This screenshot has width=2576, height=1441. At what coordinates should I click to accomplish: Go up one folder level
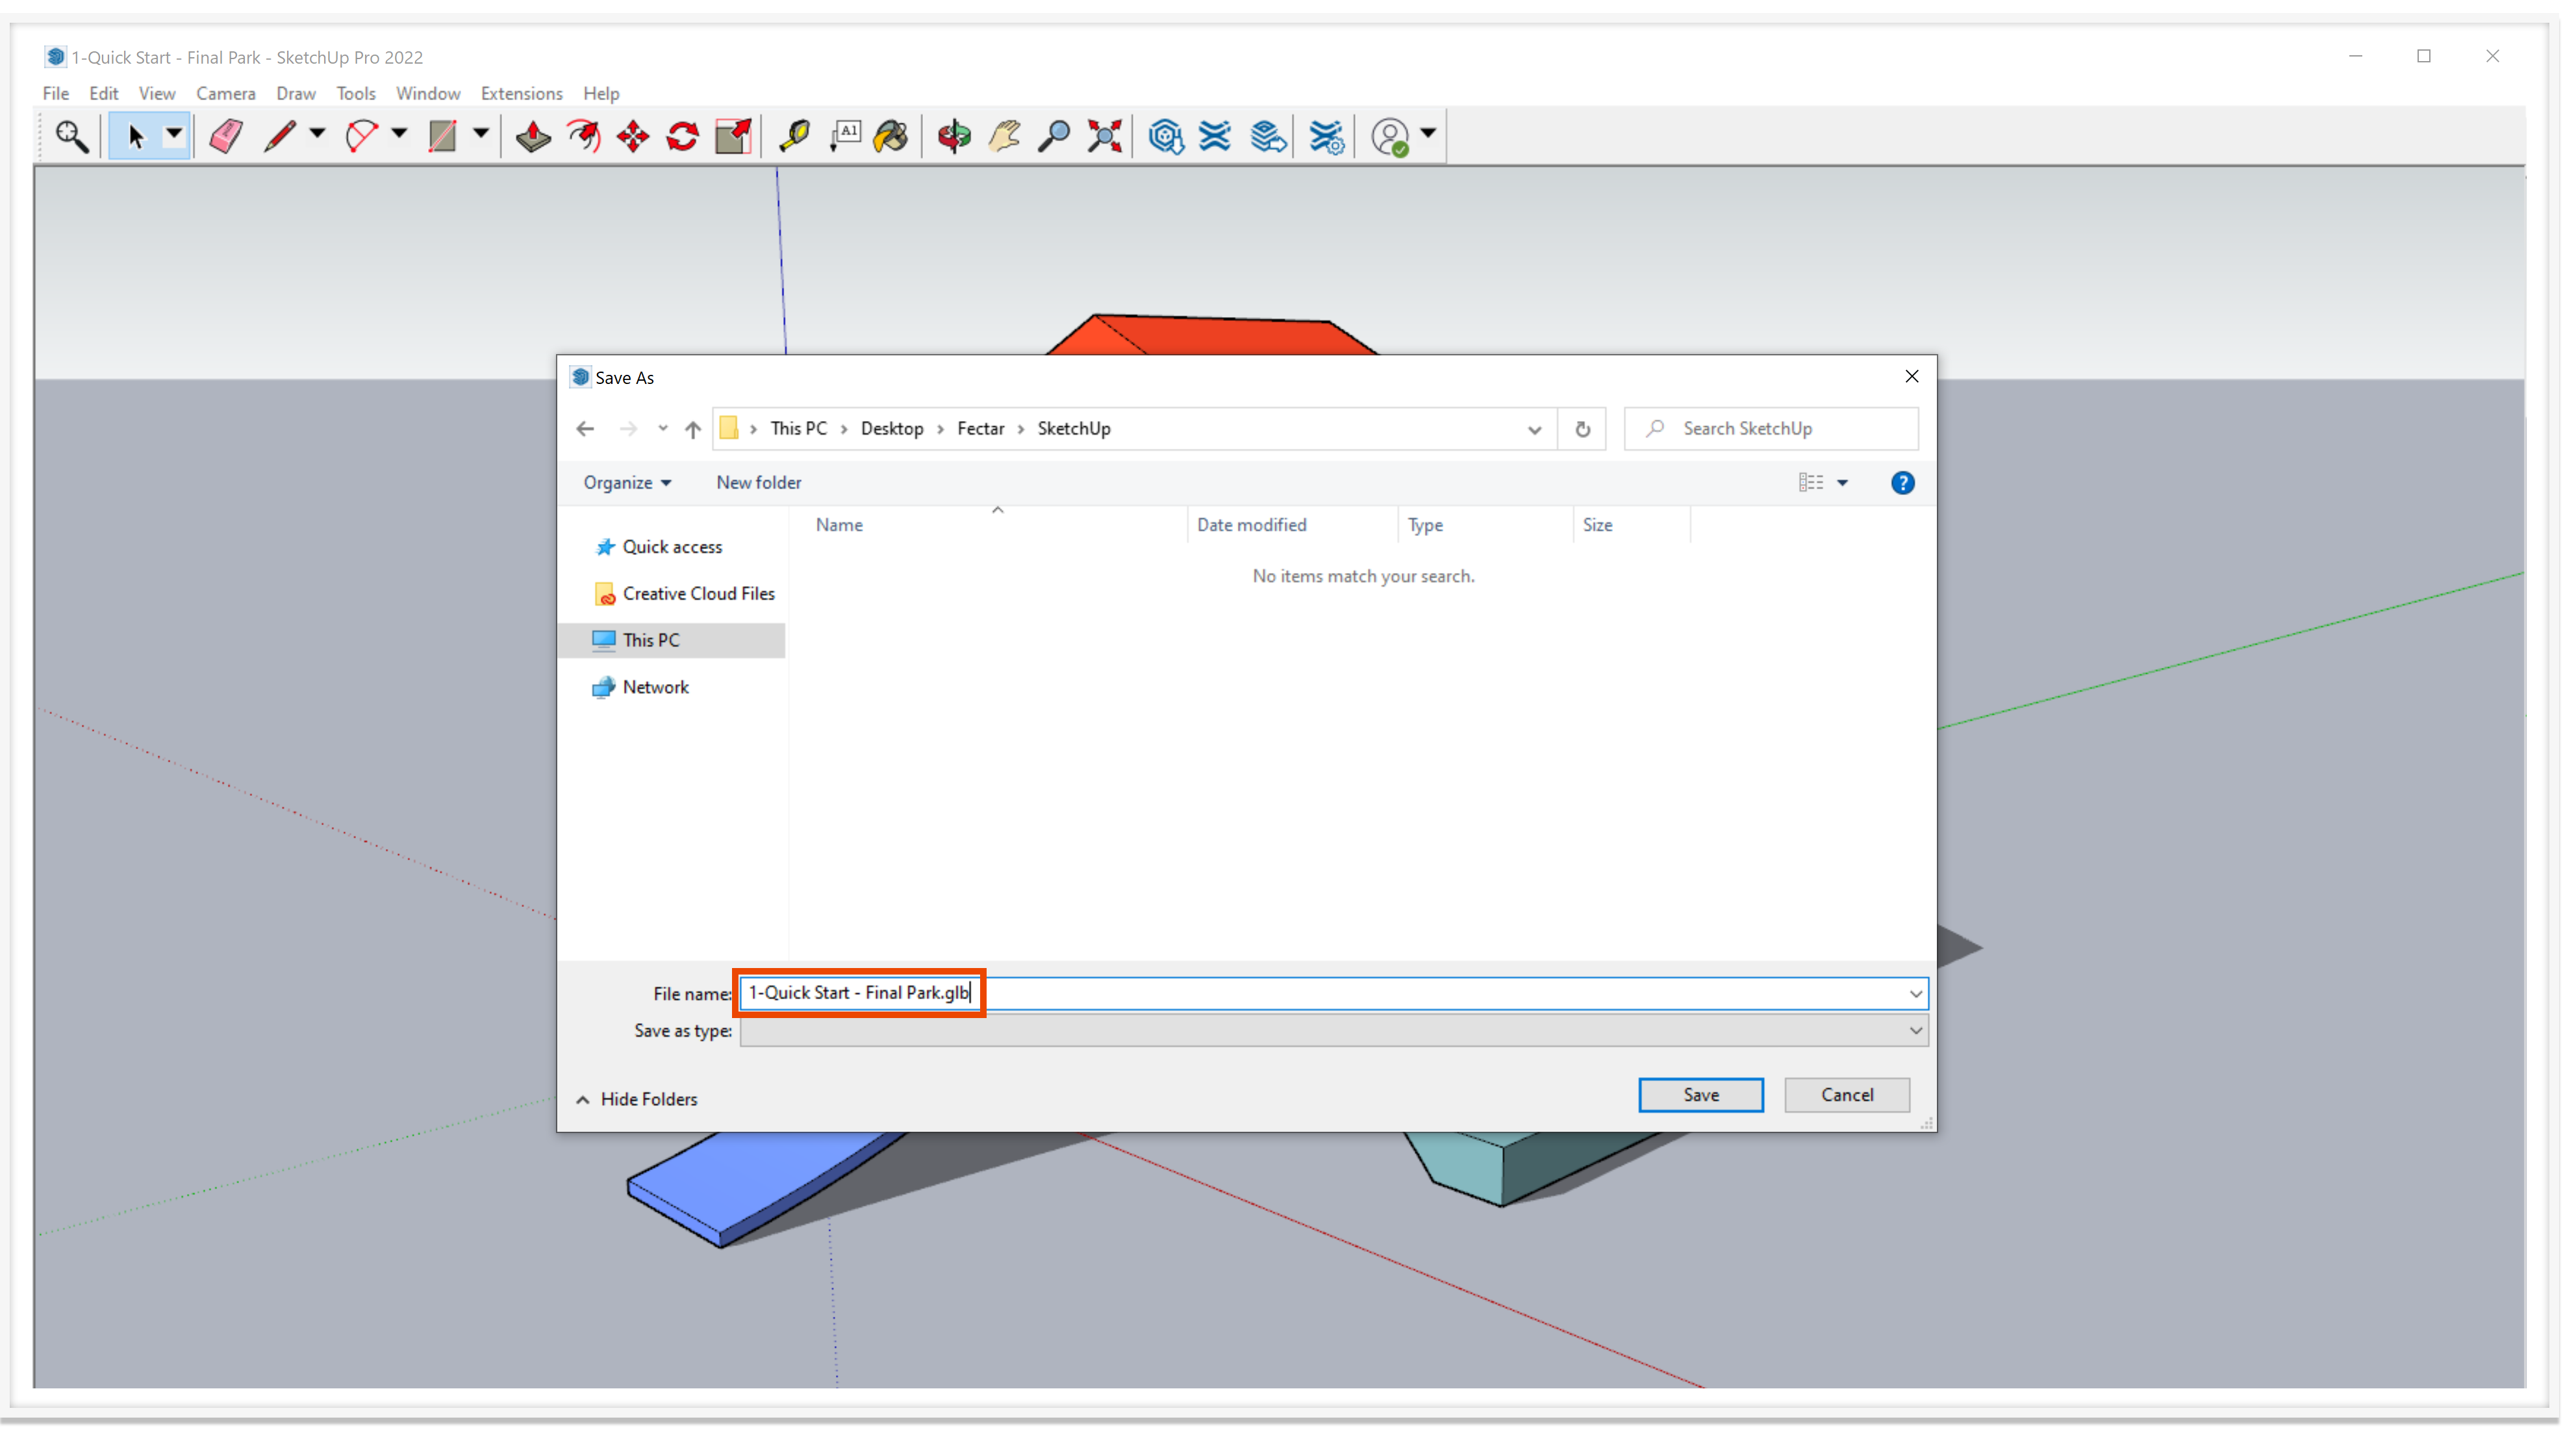[693, 429]
